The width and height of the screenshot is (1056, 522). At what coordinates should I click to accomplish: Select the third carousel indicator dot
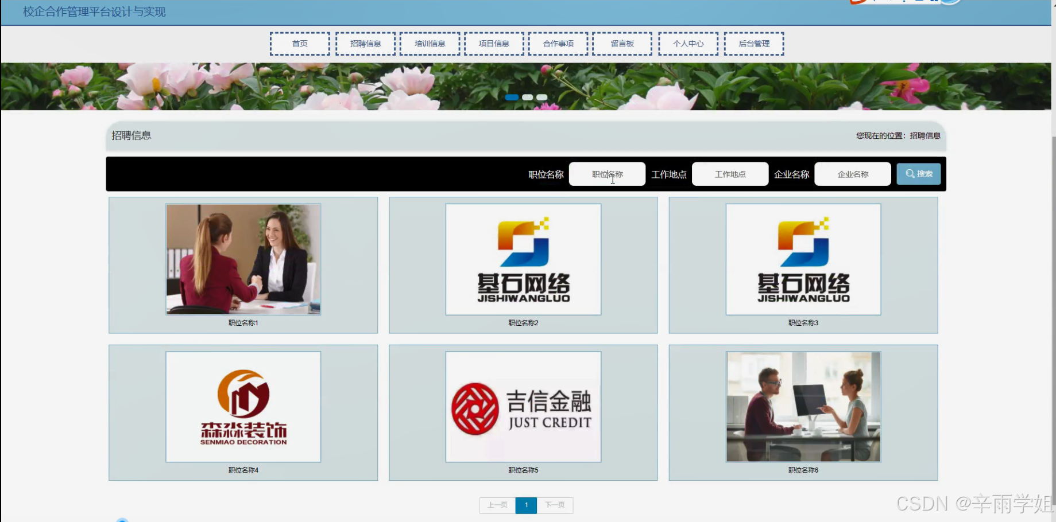coord(541,97)
